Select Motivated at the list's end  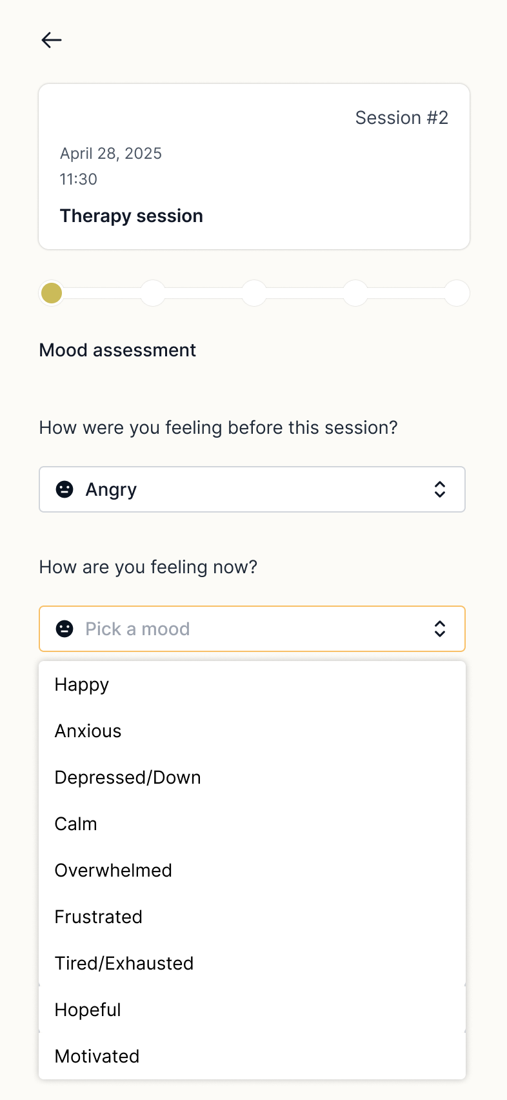pos(97,1056)
